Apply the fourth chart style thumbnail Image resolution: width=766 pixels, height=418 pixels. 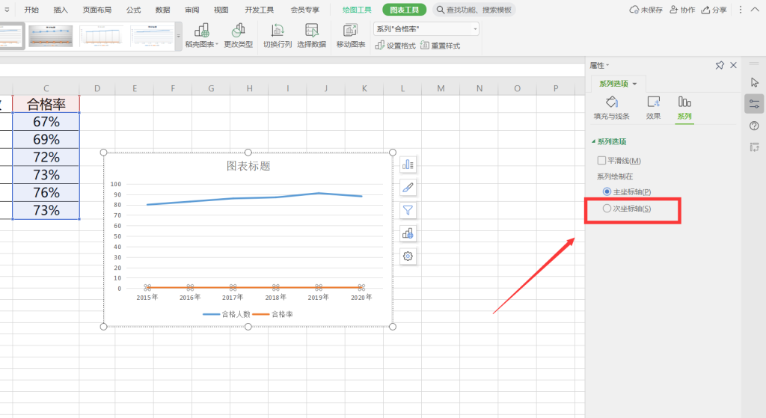click(152, 36)
